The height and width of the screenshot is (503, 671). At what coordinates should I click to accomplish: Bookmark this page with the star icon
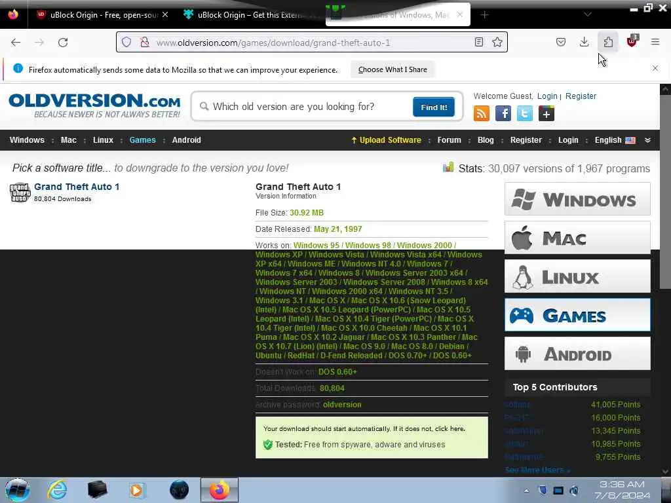(497, 42)
